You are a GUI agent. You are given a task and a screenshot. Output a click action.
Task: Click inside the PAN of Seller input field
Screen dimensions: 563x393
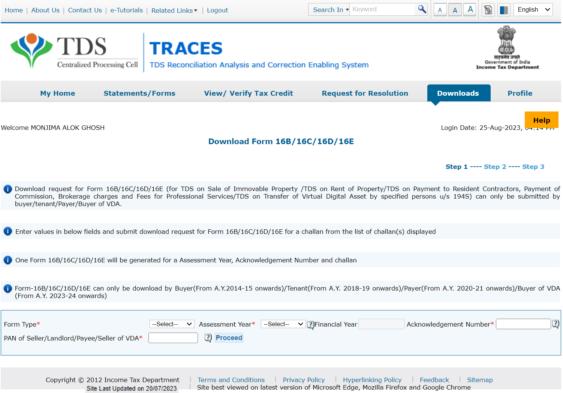click(x=173, y=337)
